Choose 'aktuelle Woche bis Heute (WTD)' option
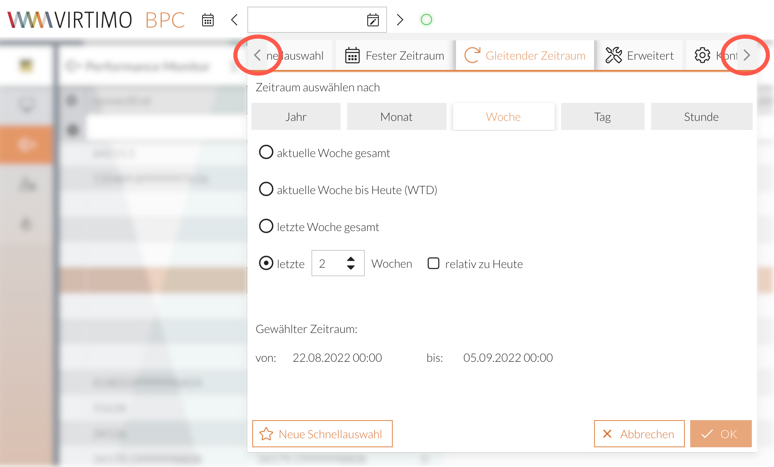The width and height of the screenshot is (774, 467). (x=266, y=190)
